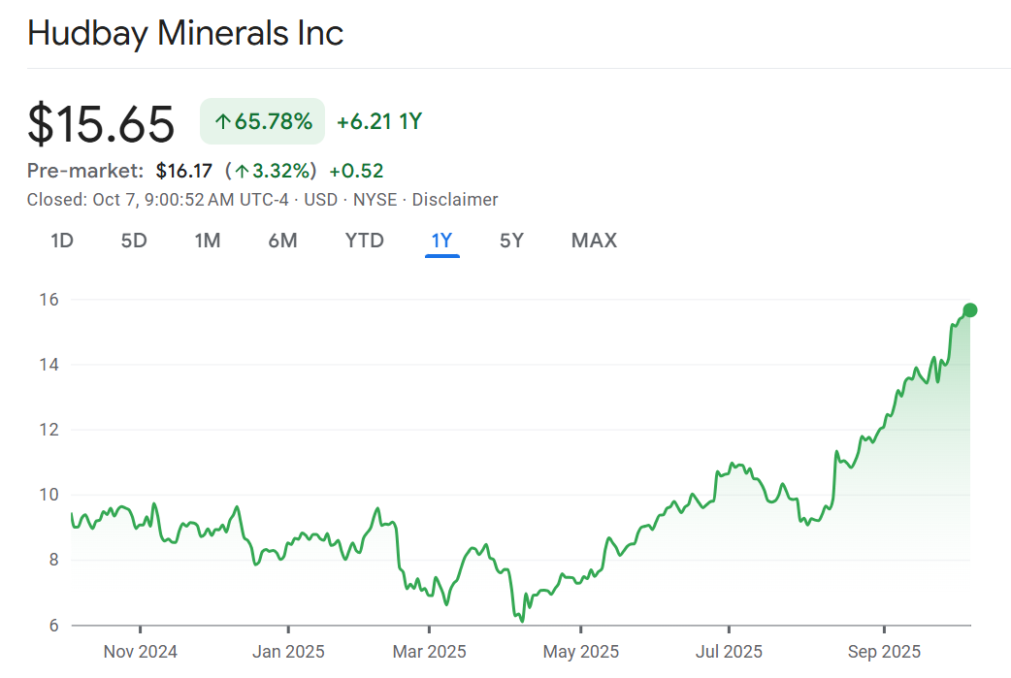Click the active 1Y tab

[x=442, y=241]
